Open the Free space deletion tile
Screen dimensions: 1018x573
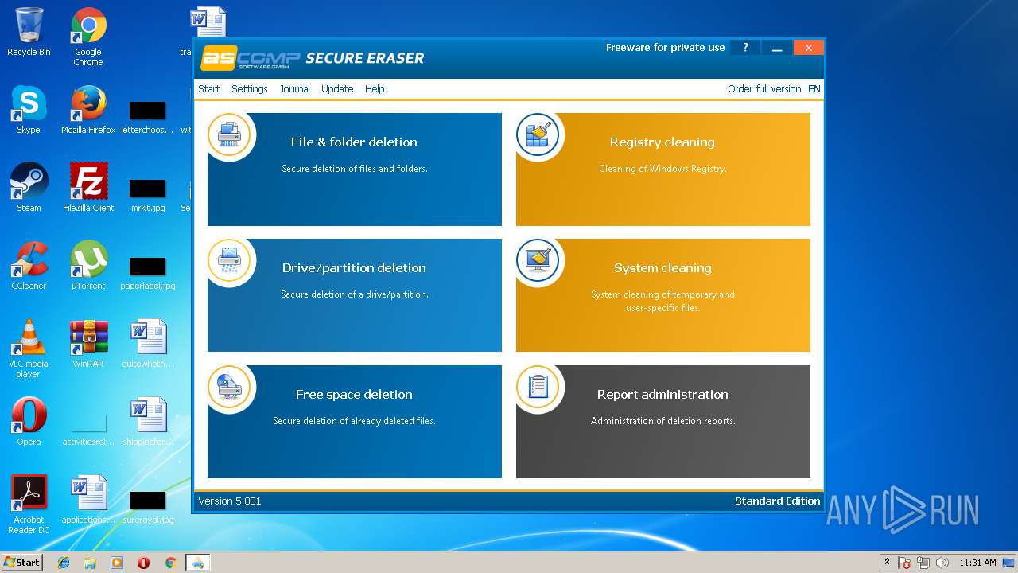click(355, 422)
